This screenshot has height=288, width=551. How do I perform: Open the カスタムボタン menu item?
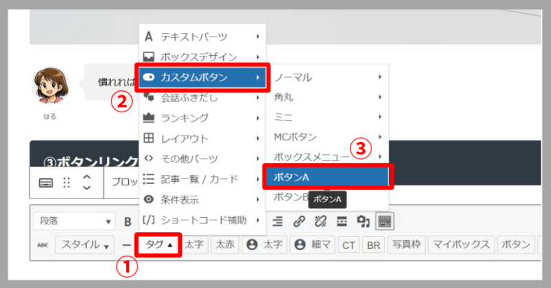pyautogui.click(x=202, y=77)
